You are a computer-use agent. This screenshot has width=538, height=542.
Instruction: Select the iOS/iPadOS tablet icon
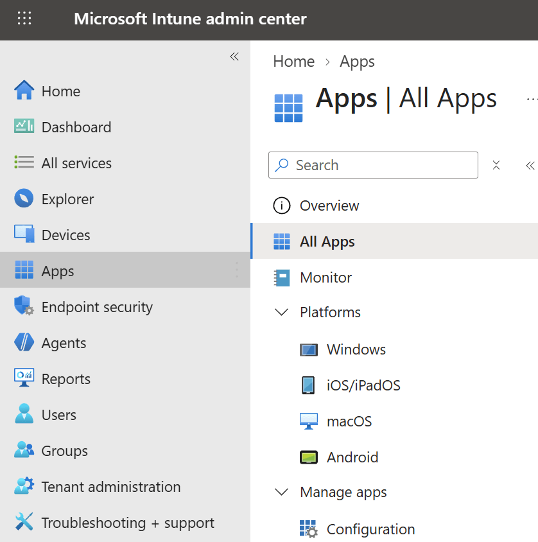(x=308, y=385)
